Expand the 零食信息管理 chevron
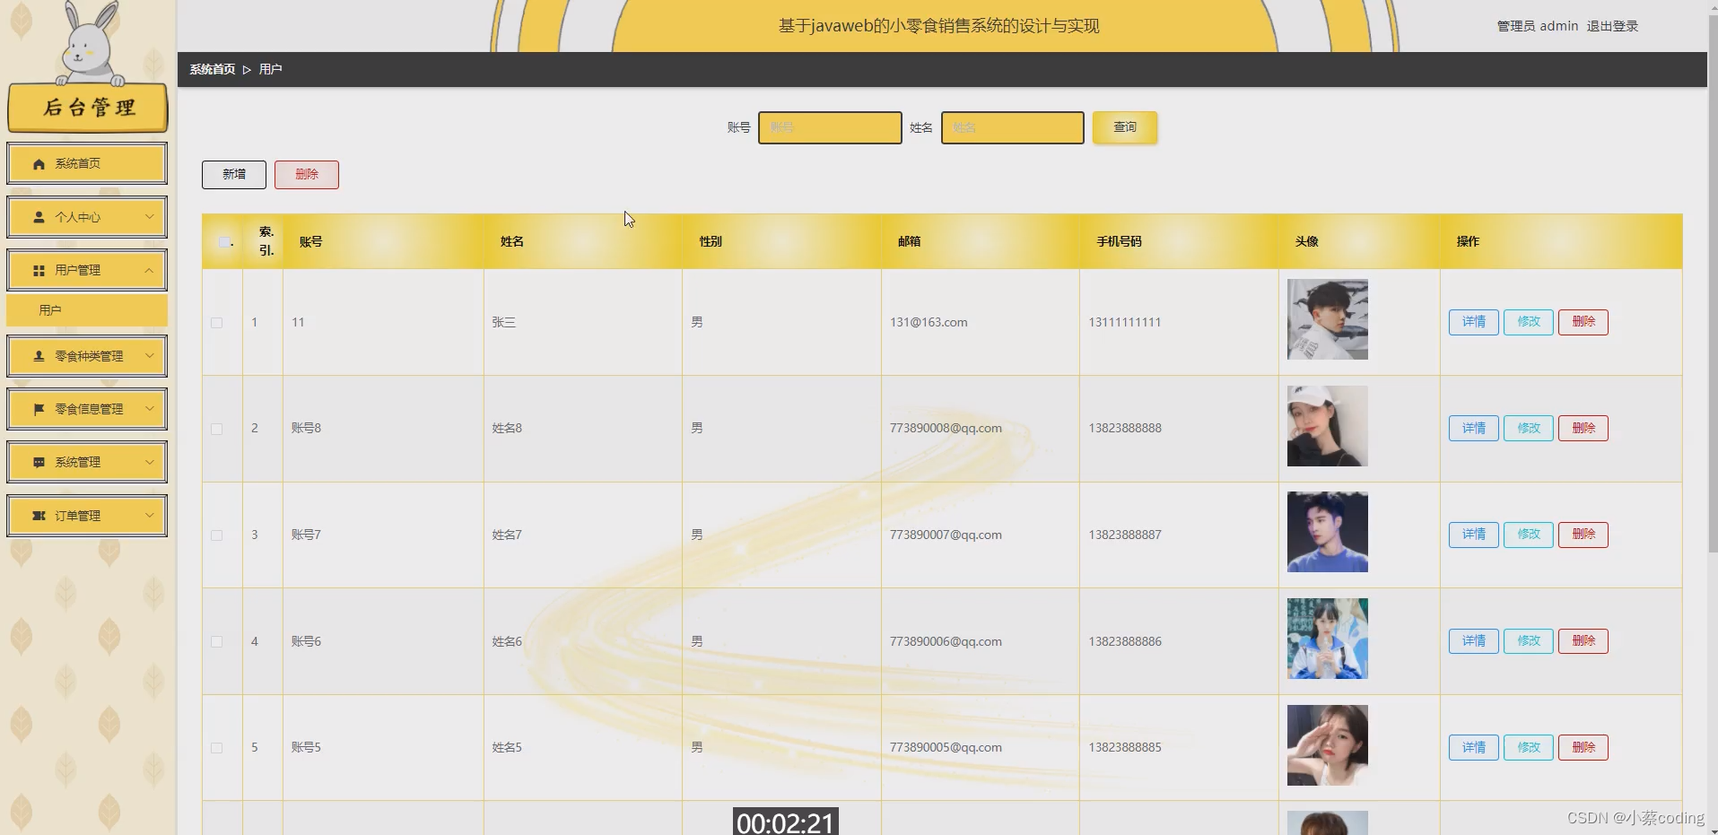 [150, 408]
